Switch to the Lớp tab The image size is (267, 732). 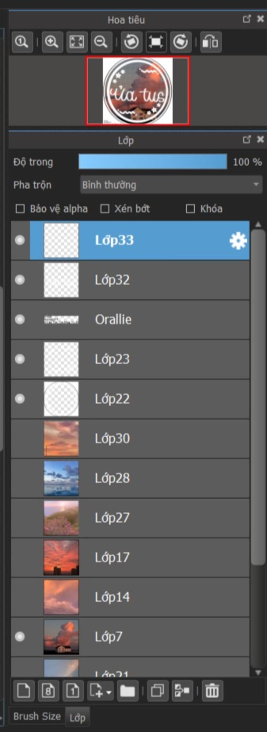(x=77, y=718)
